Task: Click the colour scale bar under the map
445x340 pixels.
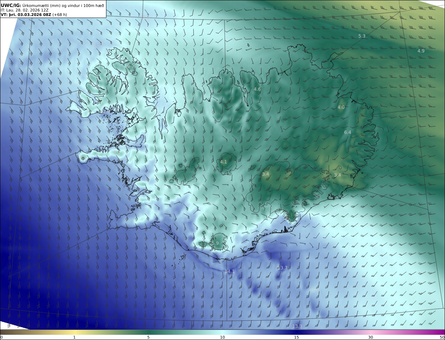Action: point(222,332)
